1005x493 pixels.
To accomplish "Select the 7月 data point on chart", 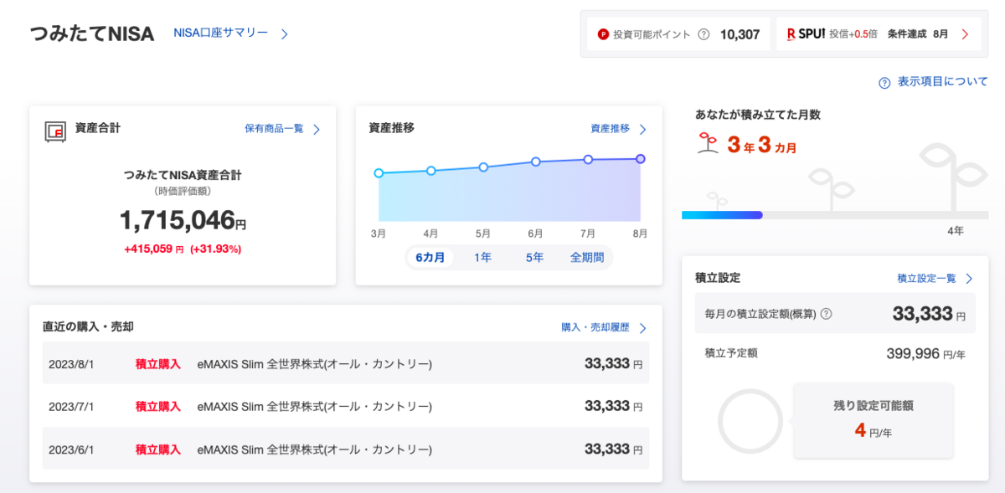I will click(588, 159).
